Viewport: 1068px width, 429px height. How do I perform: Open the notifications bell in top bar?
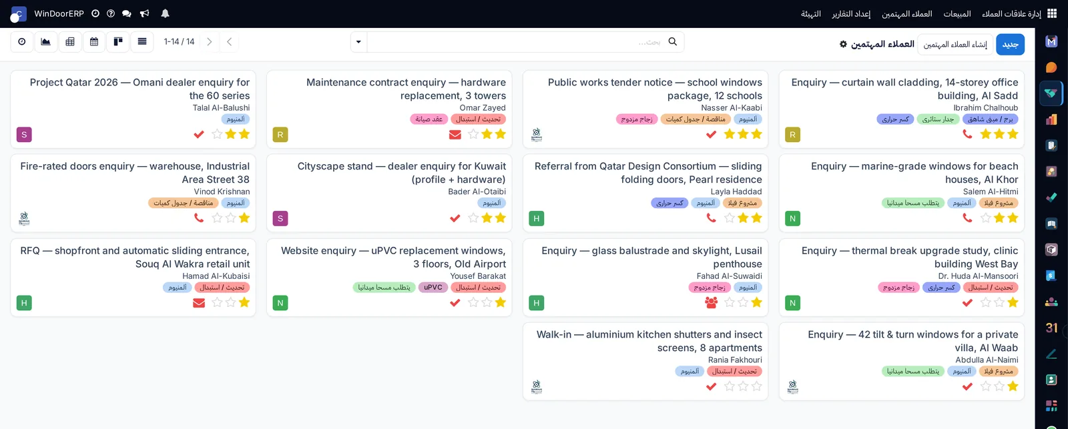[x=165, y=13]
